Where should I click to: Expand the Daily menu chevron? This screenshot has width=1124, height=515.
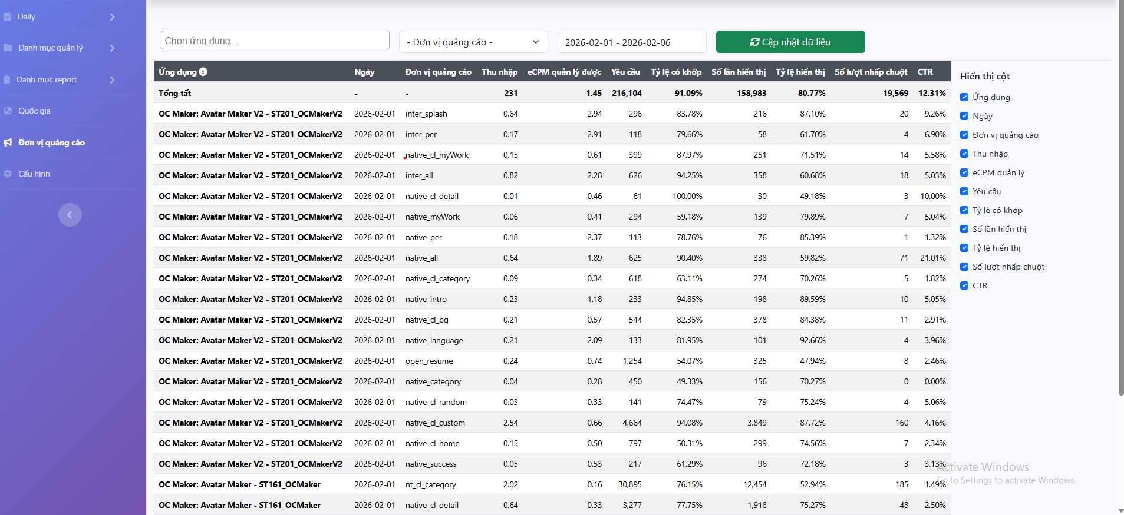[x=112, y=17]
